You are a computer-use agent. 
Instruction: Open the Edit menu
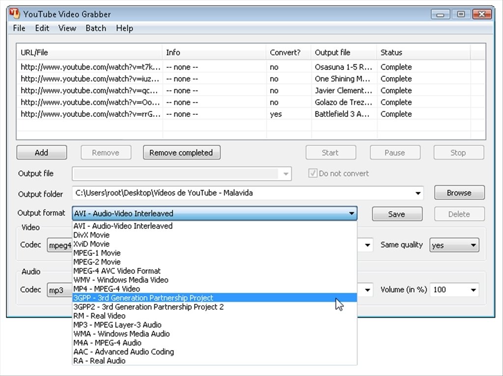click(42, 28)
